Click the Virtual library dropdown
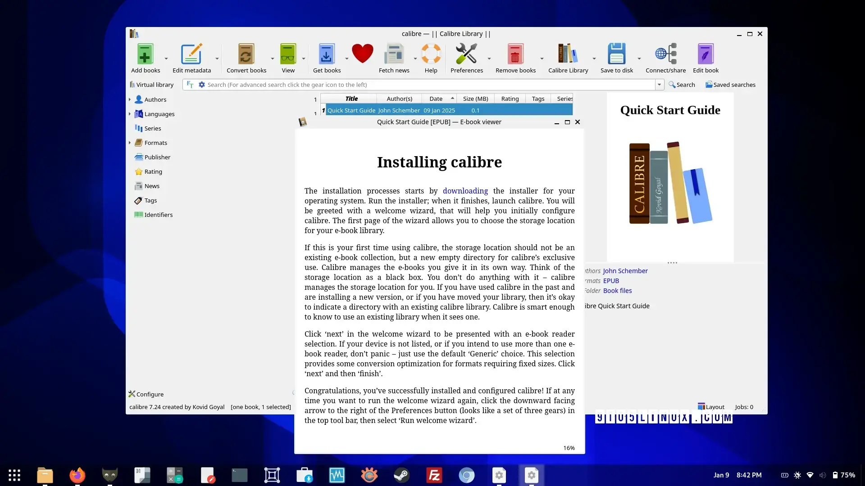Screen dimensions: 865x486 pyautogui.click(x=152, y=84)
